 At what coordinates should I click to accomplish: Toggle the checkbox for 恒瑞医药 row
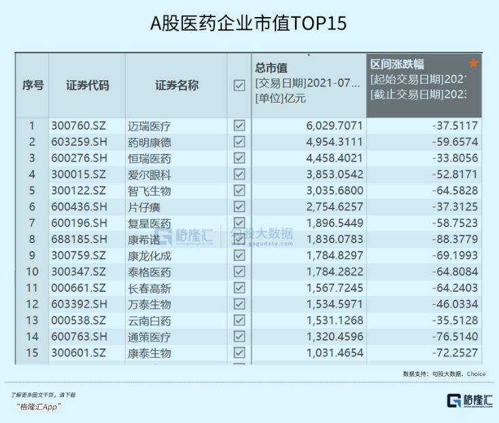[x=239, y=158]
